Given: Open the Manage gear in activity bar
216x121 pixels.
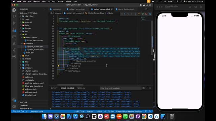Looking at the screenshot, I should [14, 106].
